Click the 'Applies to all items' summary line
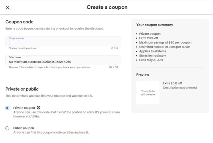The height and width of the screenshot is (143, 213). click(153, 51)
